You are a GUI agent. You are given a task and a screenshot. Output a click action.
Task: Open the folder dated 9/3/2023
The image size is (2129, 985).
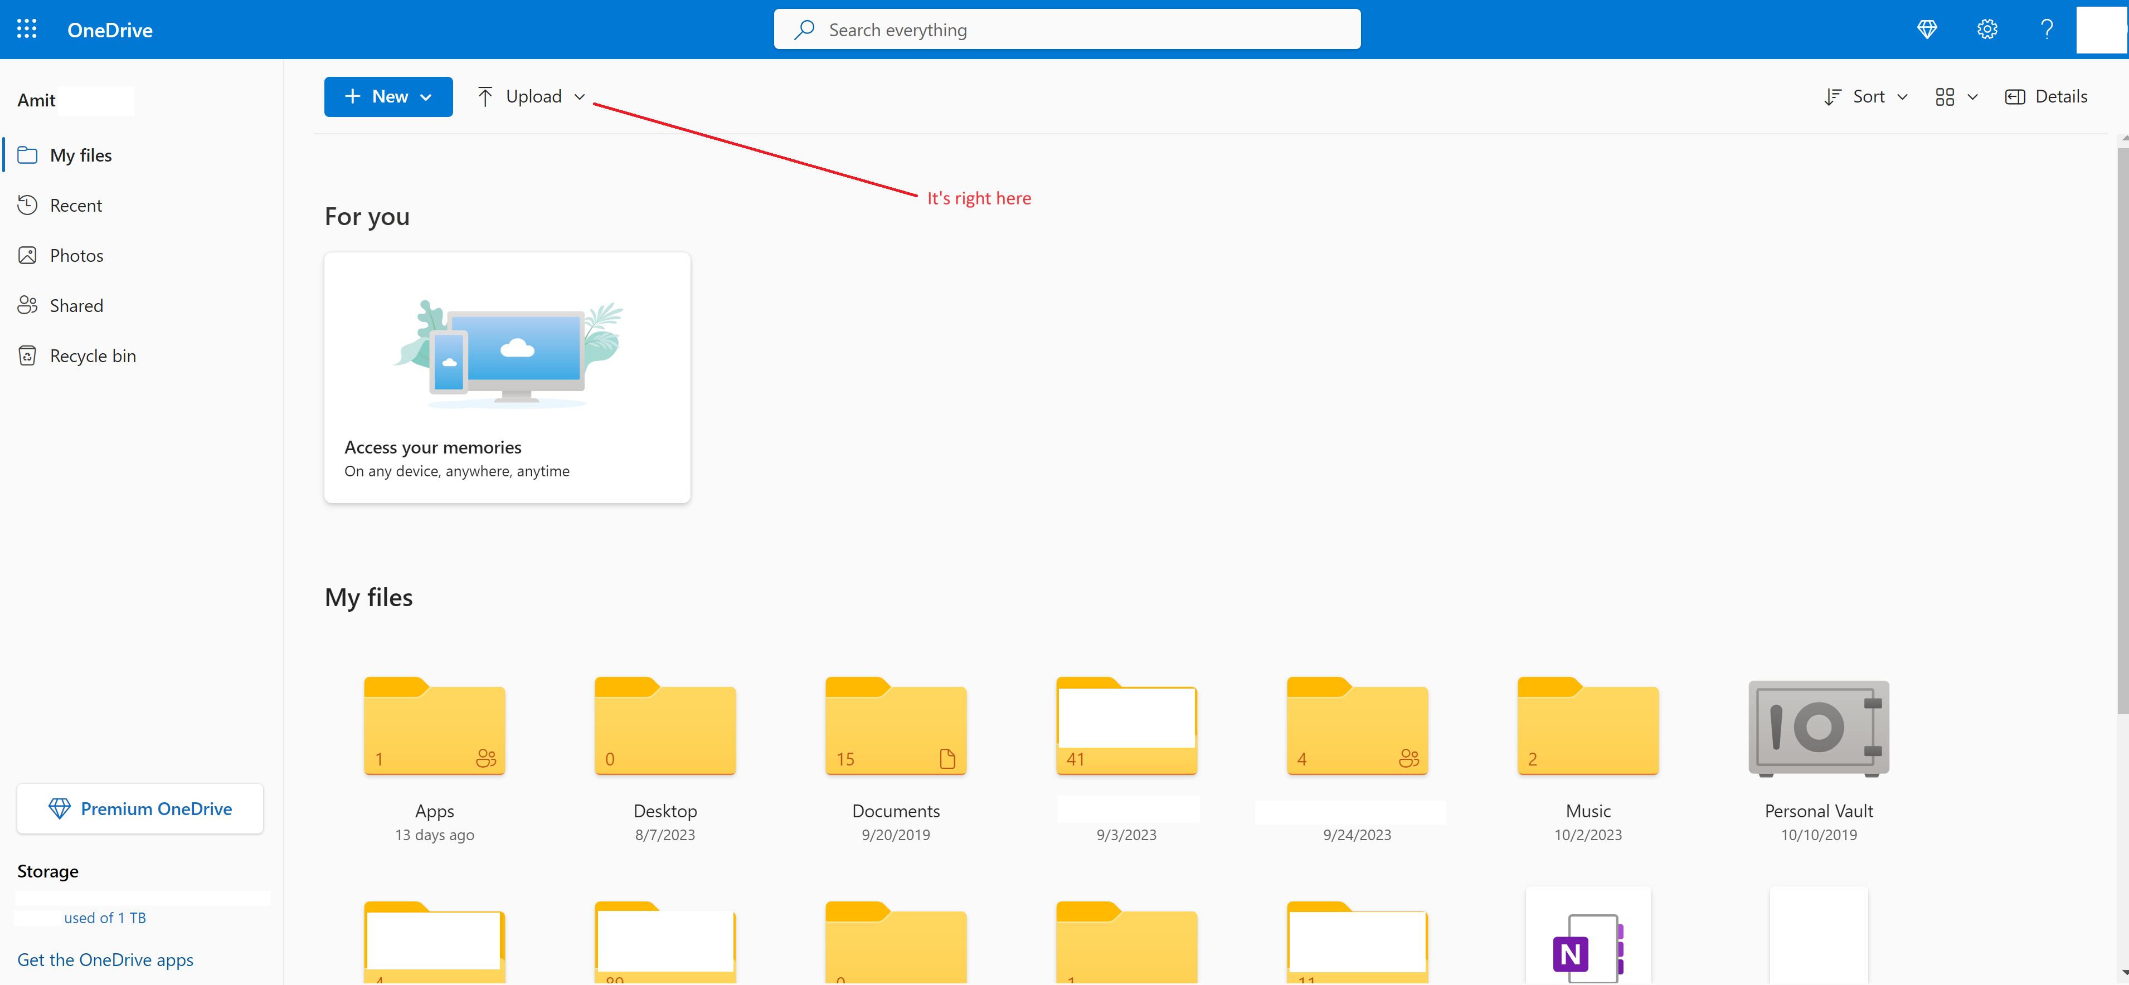pyautogui.click(x=1126, y=725)
